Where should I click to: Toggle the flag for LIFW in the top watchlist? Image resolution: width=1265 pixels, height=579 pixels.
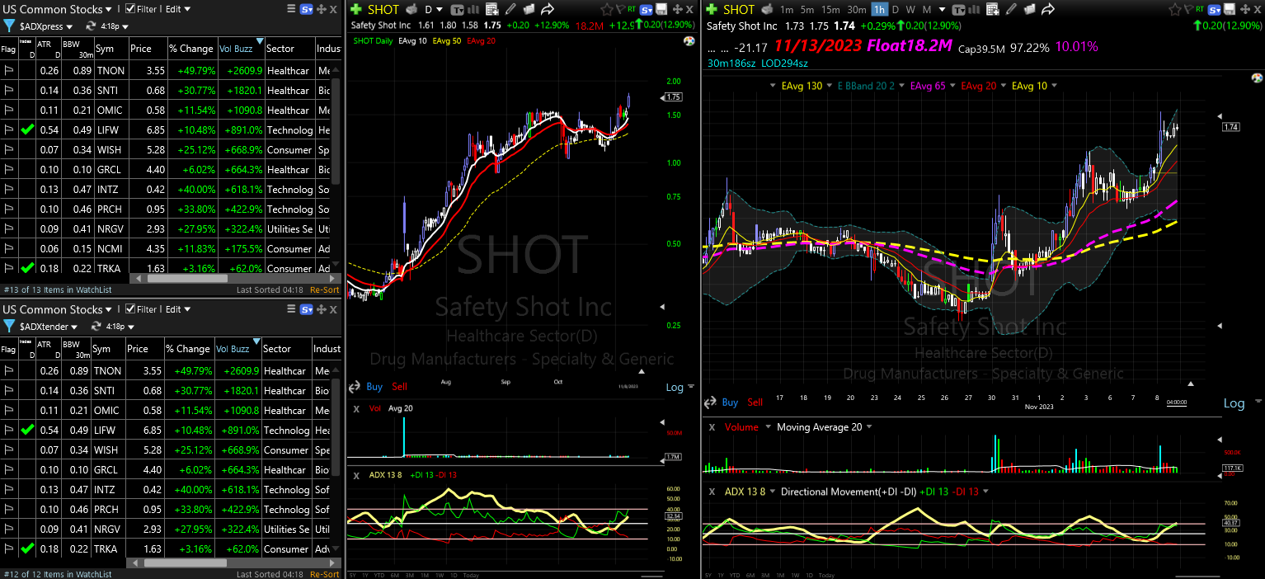pos(9,130)
